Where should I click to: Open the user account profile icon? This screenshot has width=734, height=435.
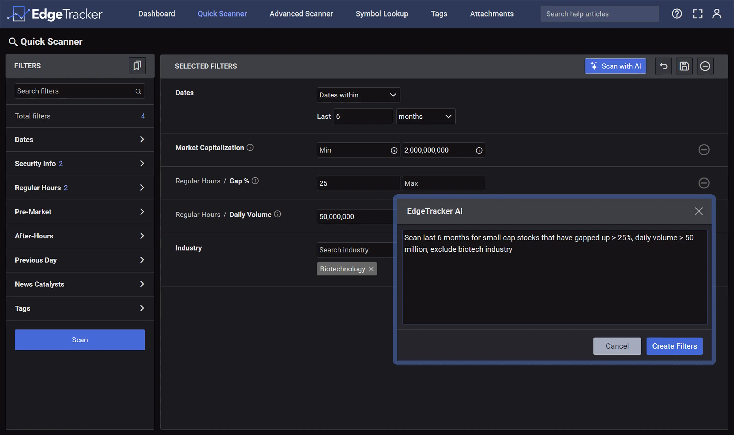[x=716, y=14]
